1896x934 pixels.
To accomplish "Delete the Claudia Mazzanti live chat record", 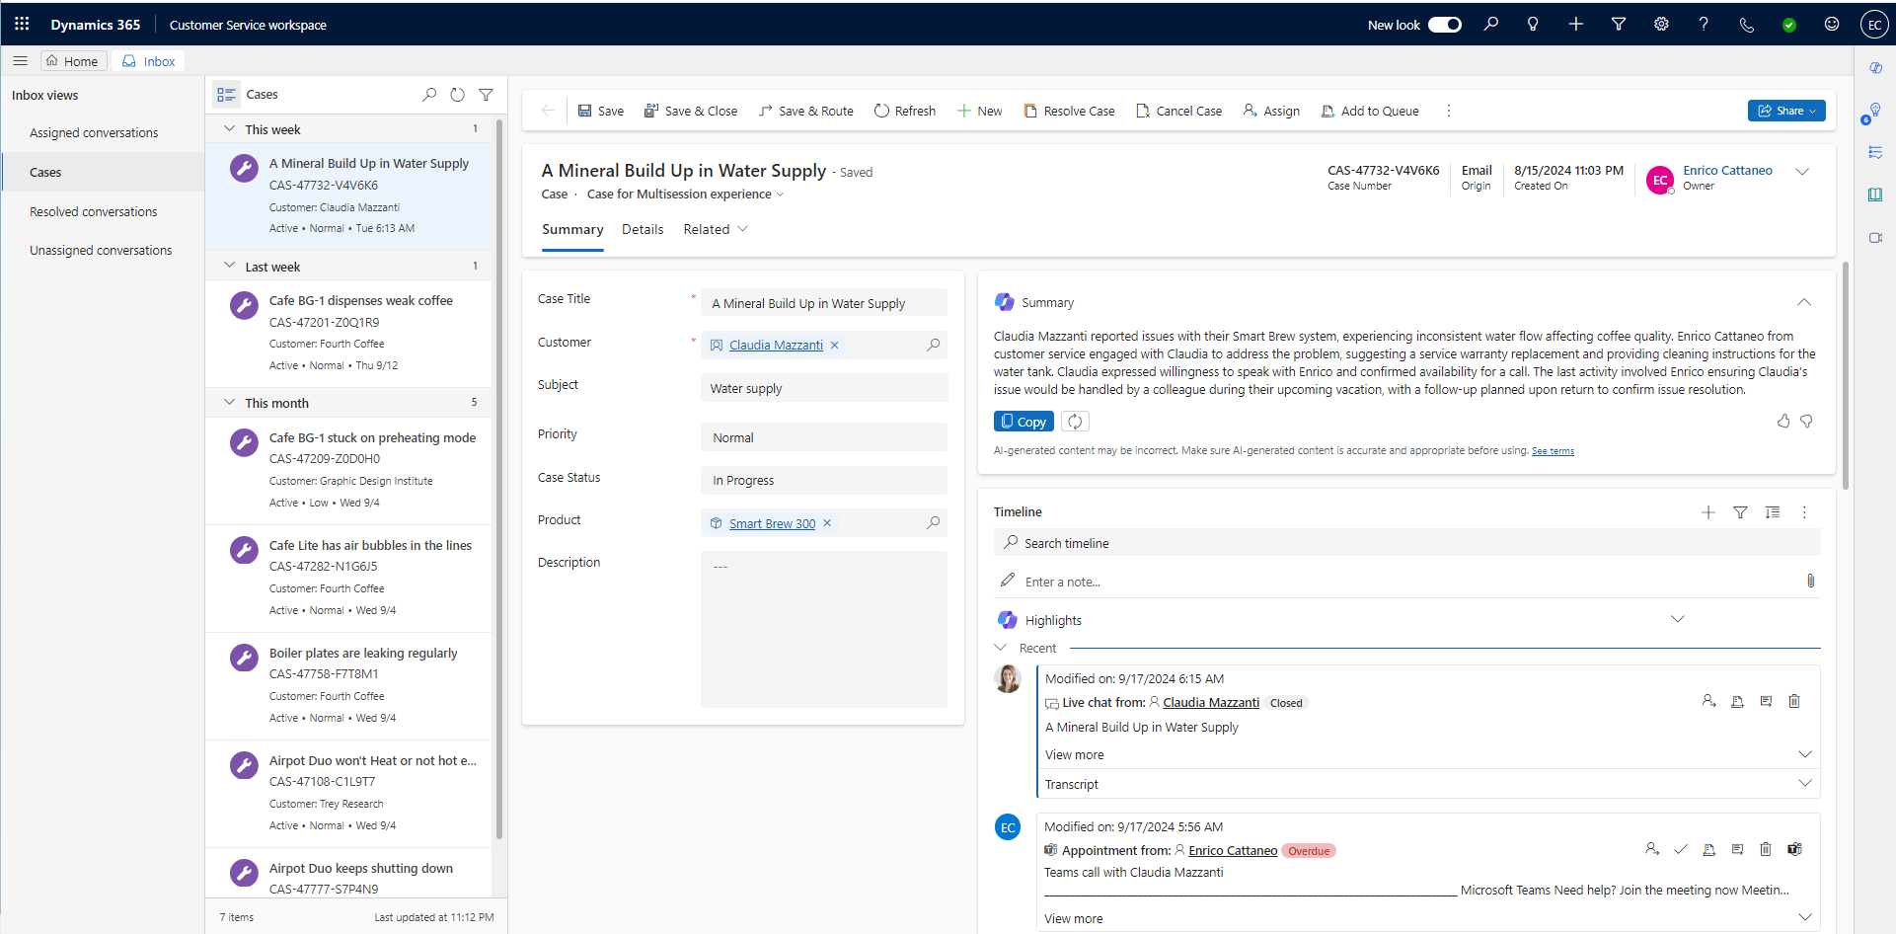I will tap(1794, 701).
